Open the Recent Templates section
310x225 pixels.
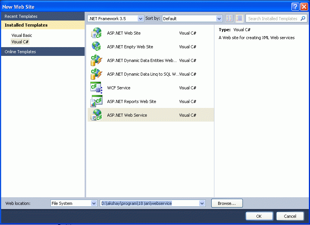pos(43,16)
